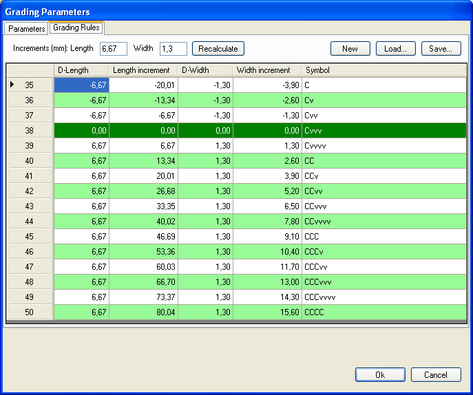The width and height of the screenshot is (473, 395).
Task: Click Length increment cell 13,34 in row 40
Action: tap(144, 161)
